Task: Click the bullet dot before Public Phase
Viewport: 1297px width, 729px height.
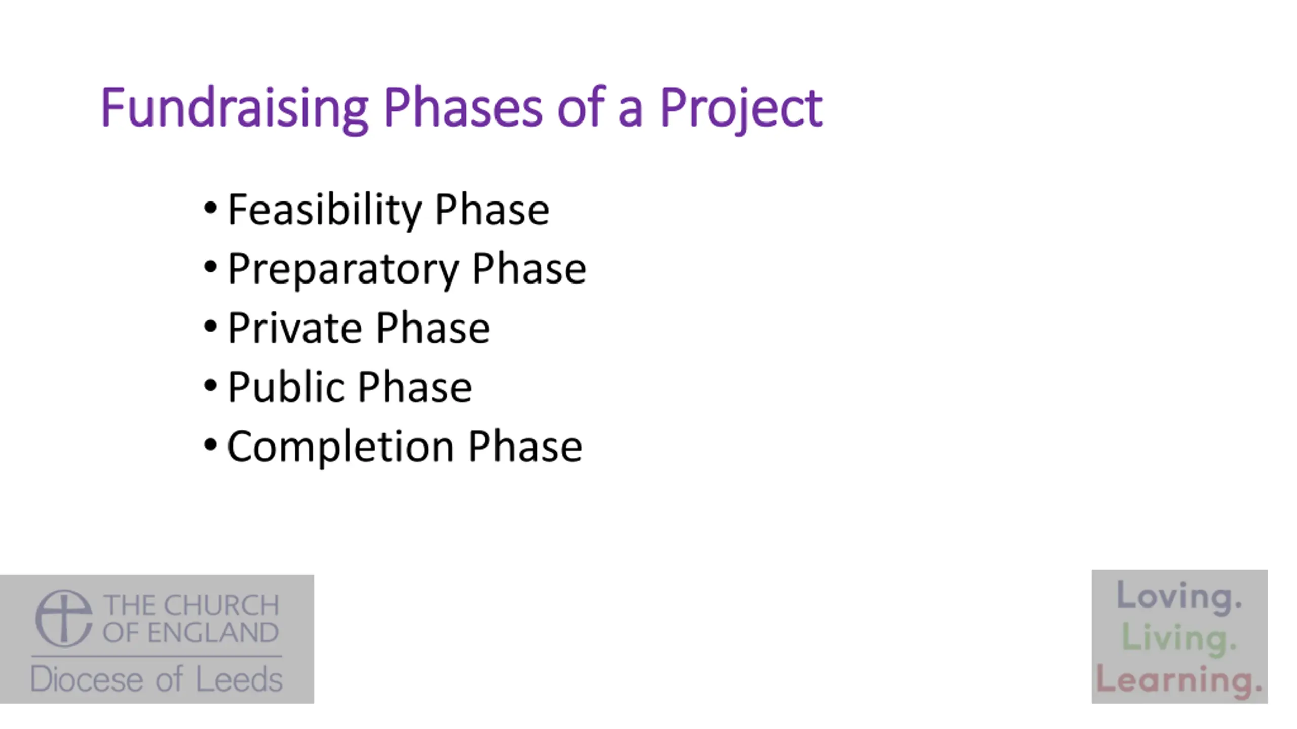Action: tap(210, 386)
